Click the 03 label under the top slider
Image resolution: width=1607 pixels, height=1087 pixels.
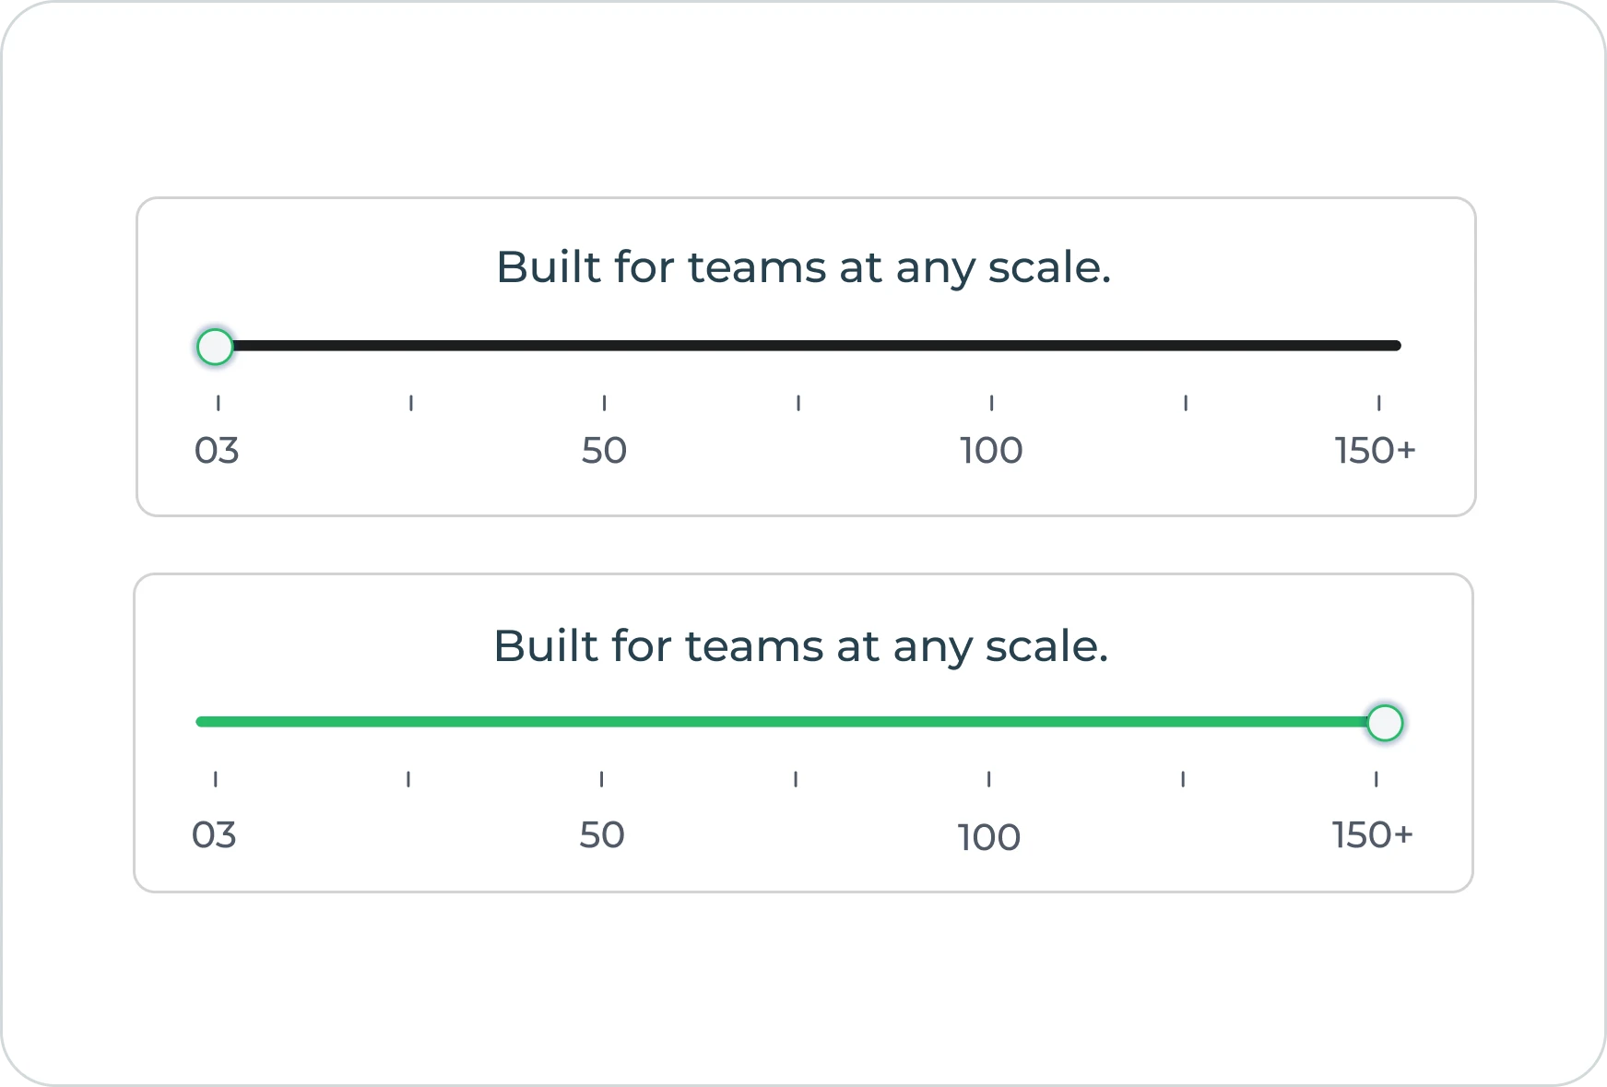point(218,451)
